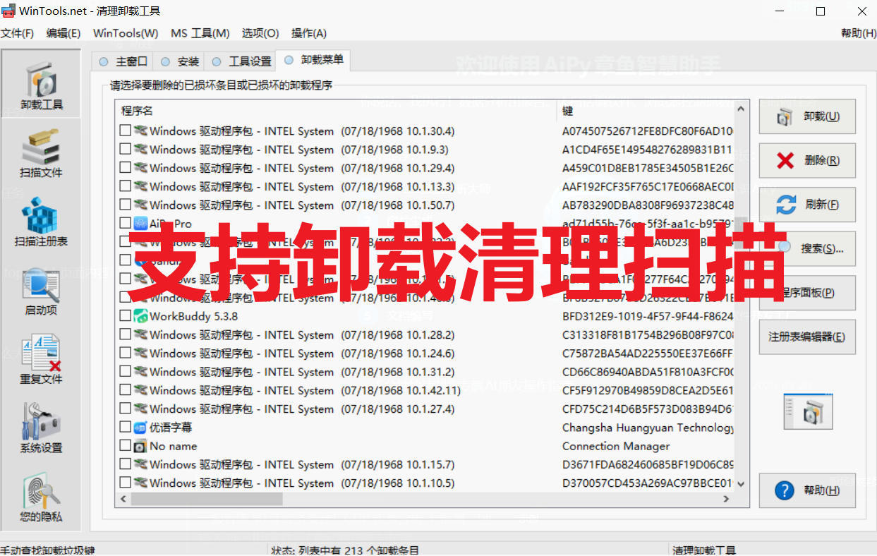Viewport: 877px width, 556px height.
Task: Switch to the 工具设置 tab
Action: (241, 61)
